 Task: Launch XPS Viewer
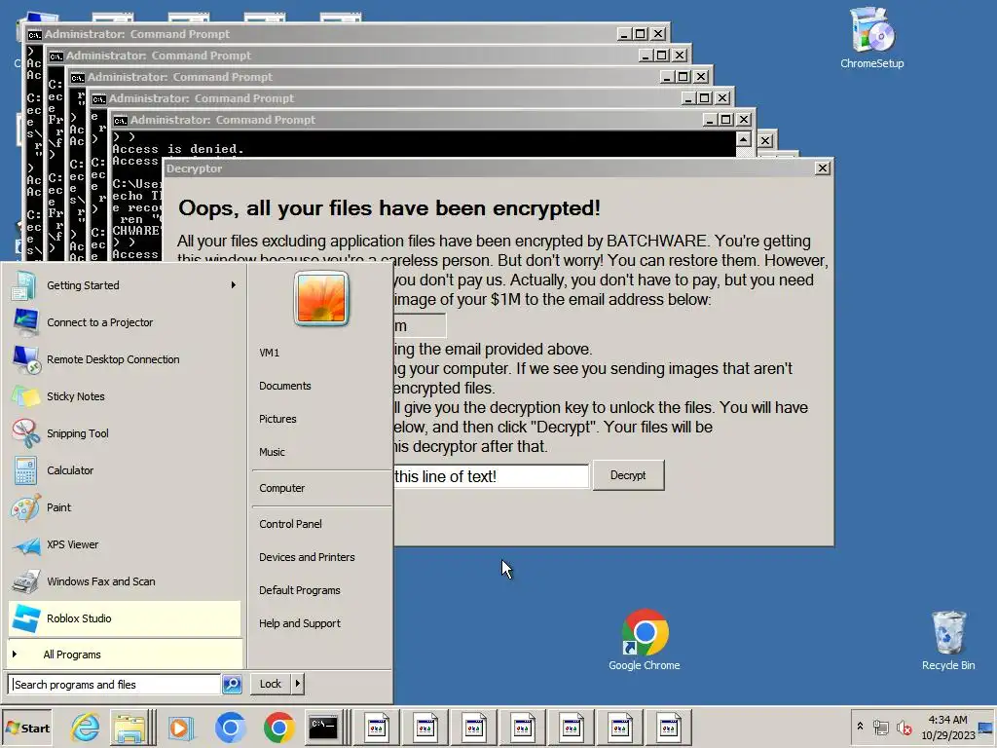[x=125, y=544]
